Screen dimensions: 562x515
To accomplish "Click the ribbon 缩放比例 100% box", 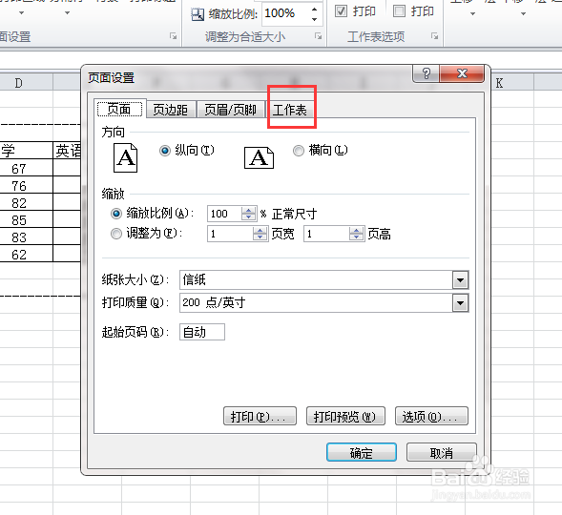I will click(285, 13).
